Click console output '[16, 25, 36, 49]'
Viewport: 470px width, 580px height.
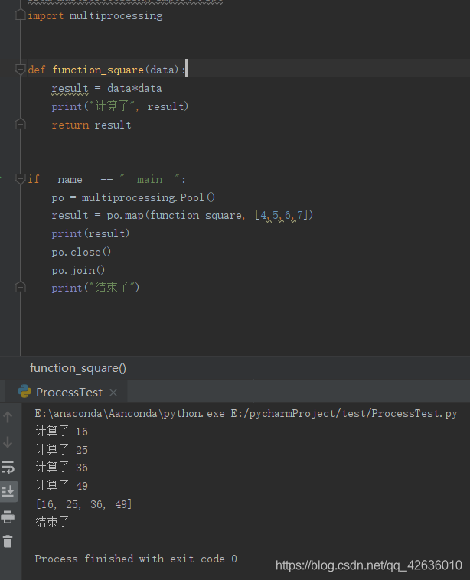pos(84,503)
